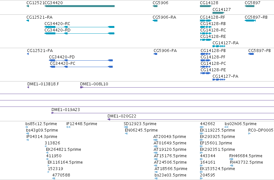Select EST AT18566.5prime
This screenshot has width=274, height=180.
(x=156, y=172)
